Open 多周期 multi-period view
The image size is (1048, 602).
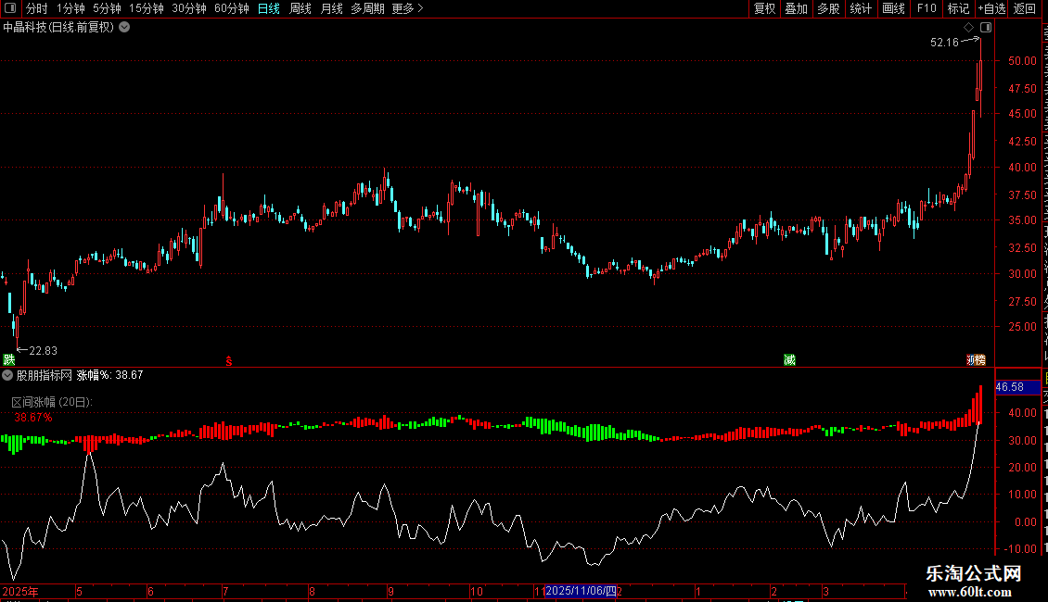367,8
